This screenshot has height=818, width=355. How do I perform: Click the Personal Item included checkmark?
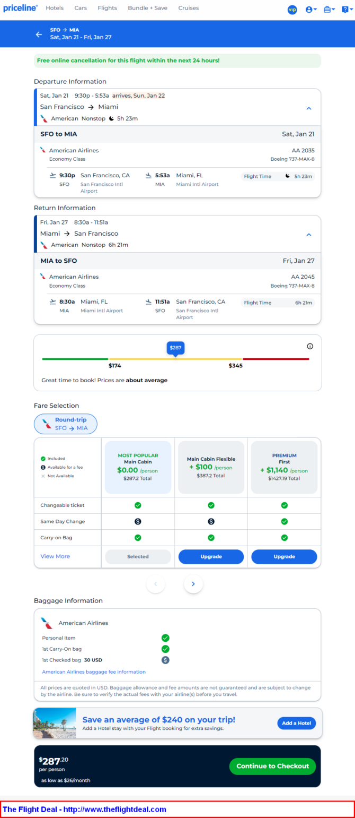pyautogui.click(x=165, y=638)
